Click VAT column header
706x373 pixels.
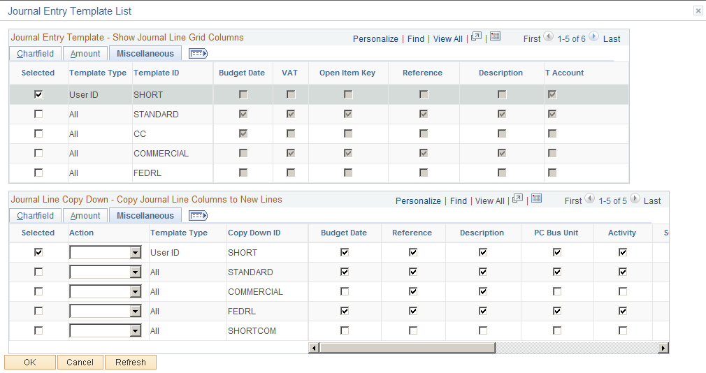click(x=289, y=73)
